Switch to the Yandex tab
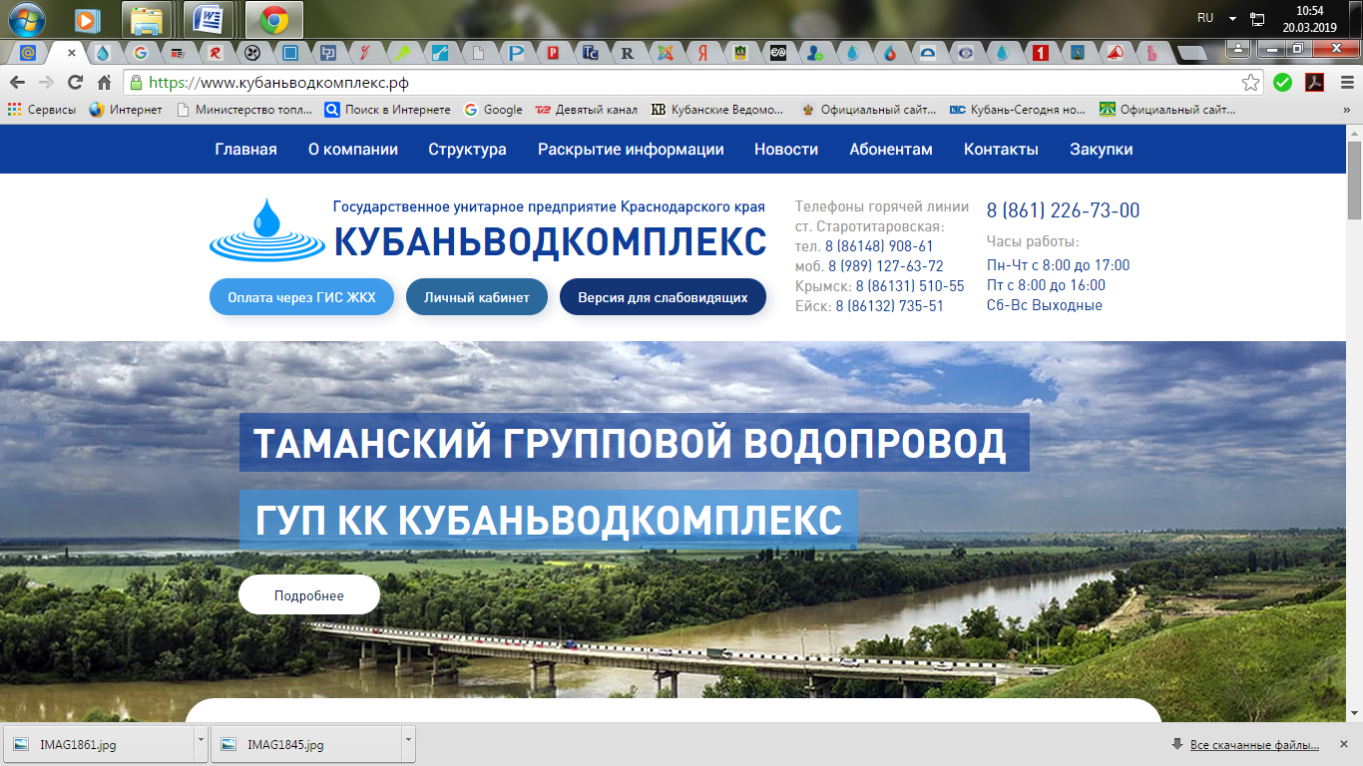The image size is (1363, 766). tap(703, 53)
